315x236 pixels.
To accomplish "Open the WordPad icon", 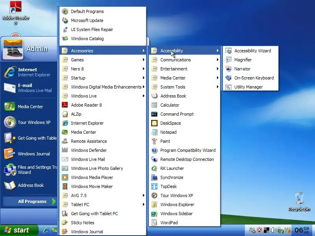I will click(154, 223).
